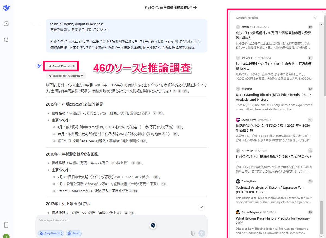The width and height of the screenshot is (326, 238).
Task: Click citation 11 on the Bitstamp hacking line
Action: [x=179, y=127]
